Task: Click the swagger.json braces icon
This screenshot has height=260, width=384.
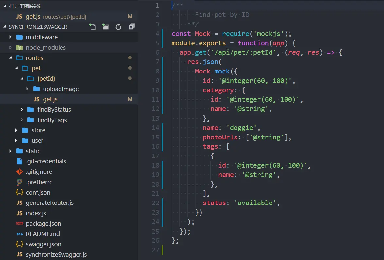Action: [19, 244]
